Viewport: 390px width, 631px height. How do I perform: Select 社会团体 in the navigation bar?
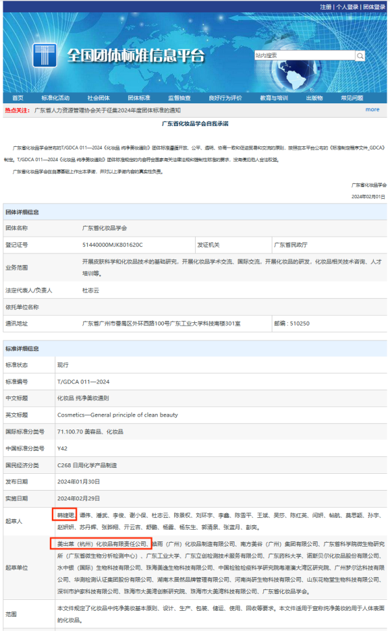[x=99, y=98]
